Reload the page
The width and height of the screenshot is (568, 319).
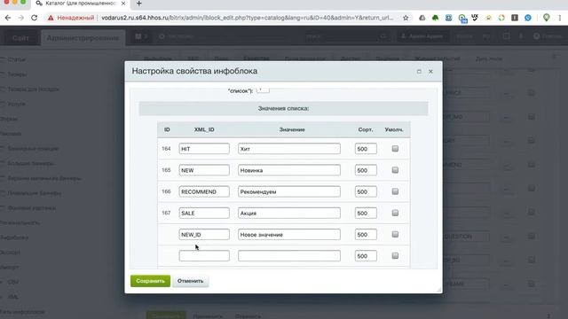(34, 18)
